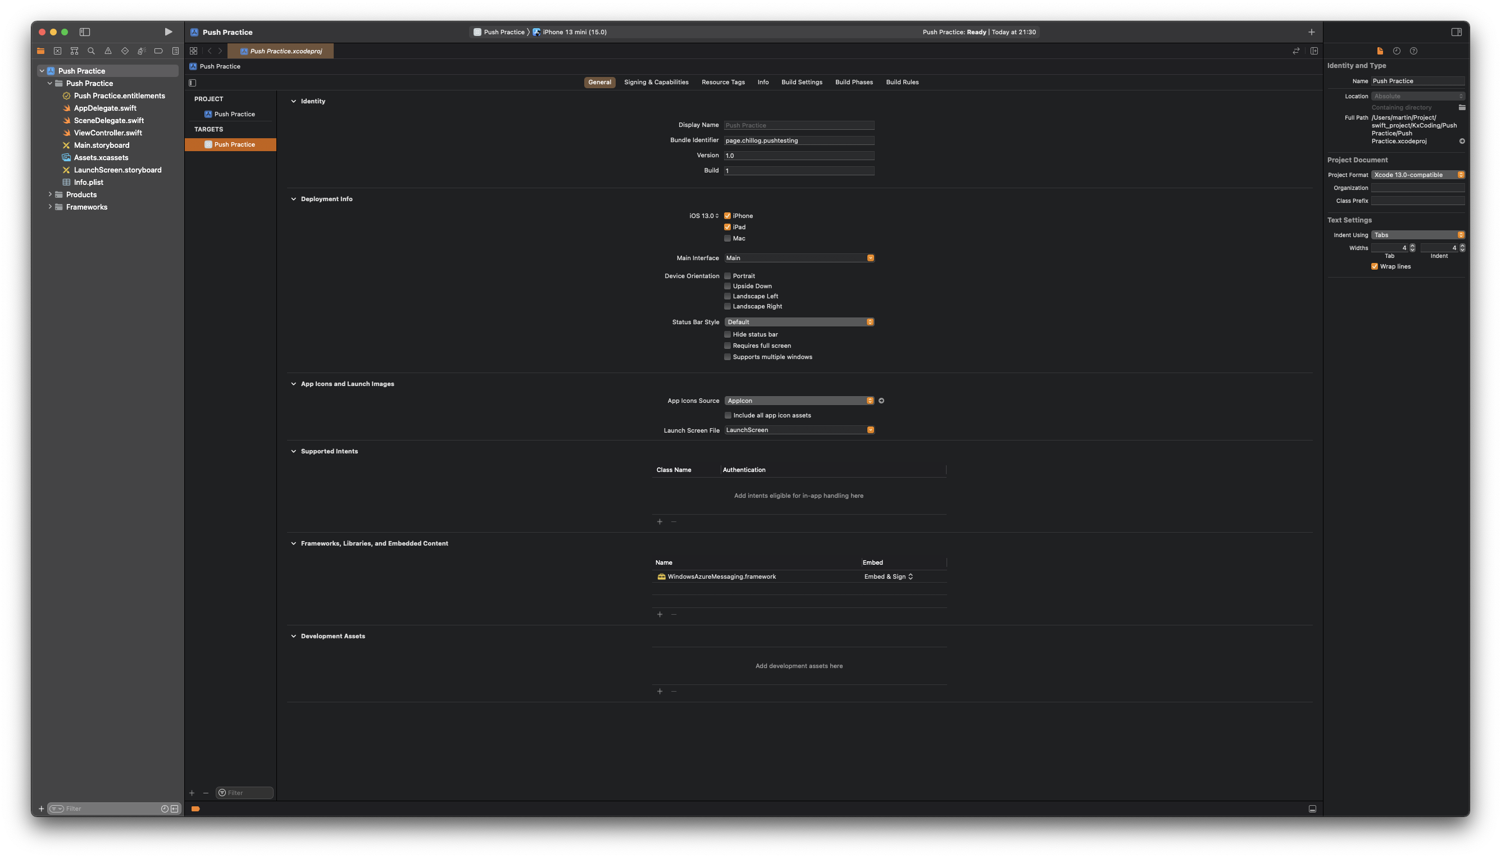
Task: Enable Hide status bar checkbox
Action: (x=727, y=334)
